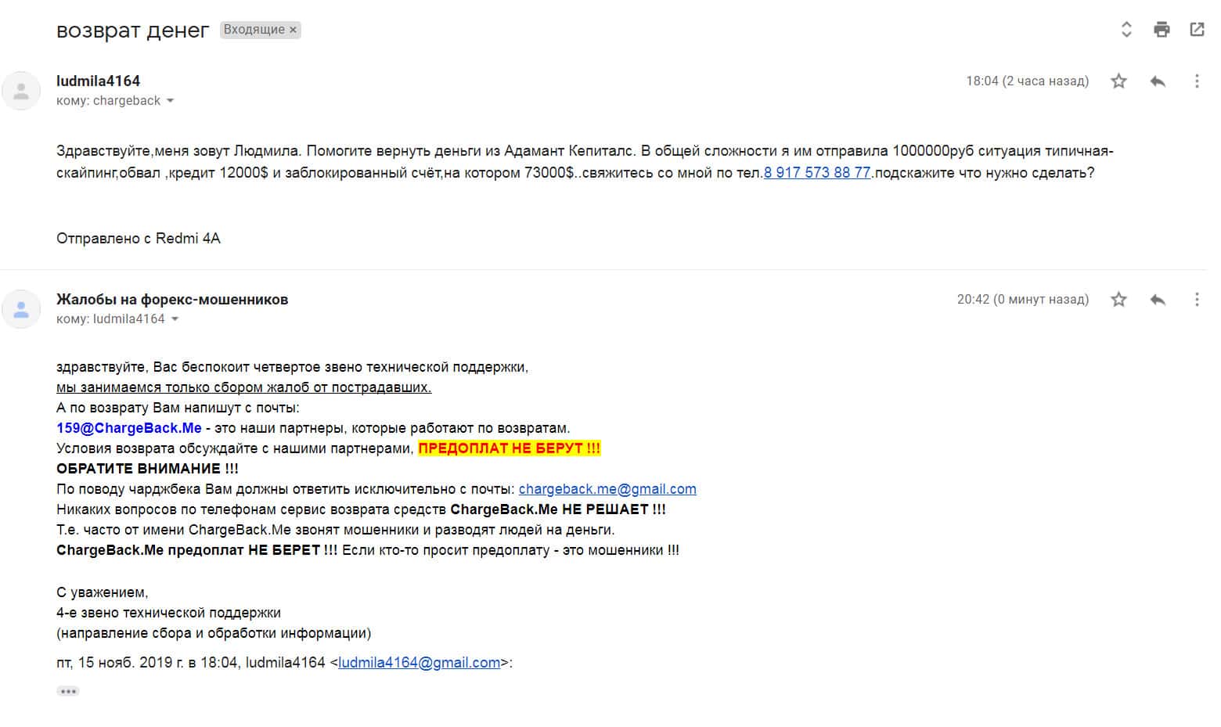Print the whole email thread
Viewport: 1221px width, 727px height.
1162,30
